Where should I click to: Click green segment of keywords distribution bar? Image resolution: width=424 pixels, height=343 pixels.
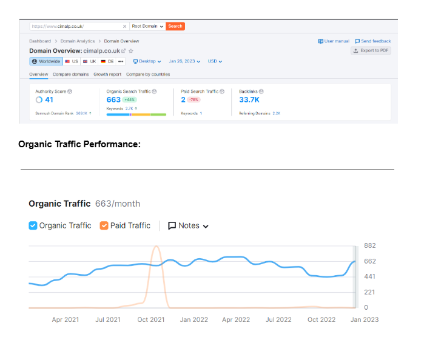[158, 115]
